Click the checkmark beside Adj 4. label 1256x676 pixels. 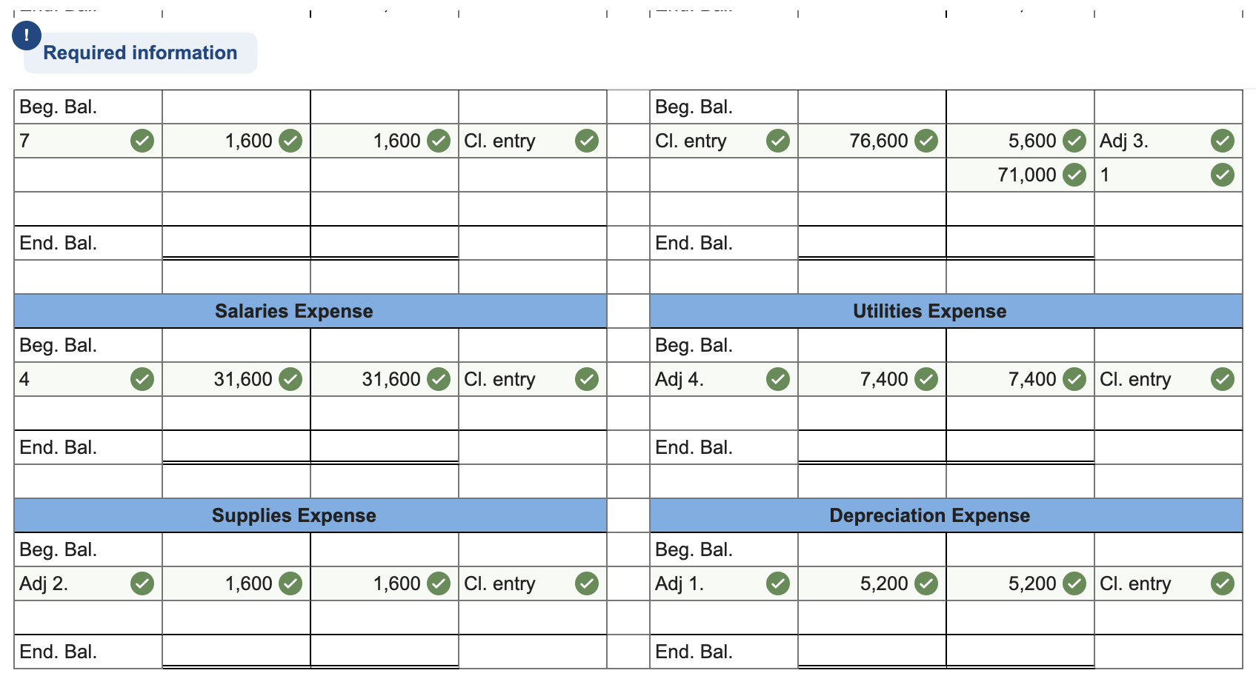777,378
